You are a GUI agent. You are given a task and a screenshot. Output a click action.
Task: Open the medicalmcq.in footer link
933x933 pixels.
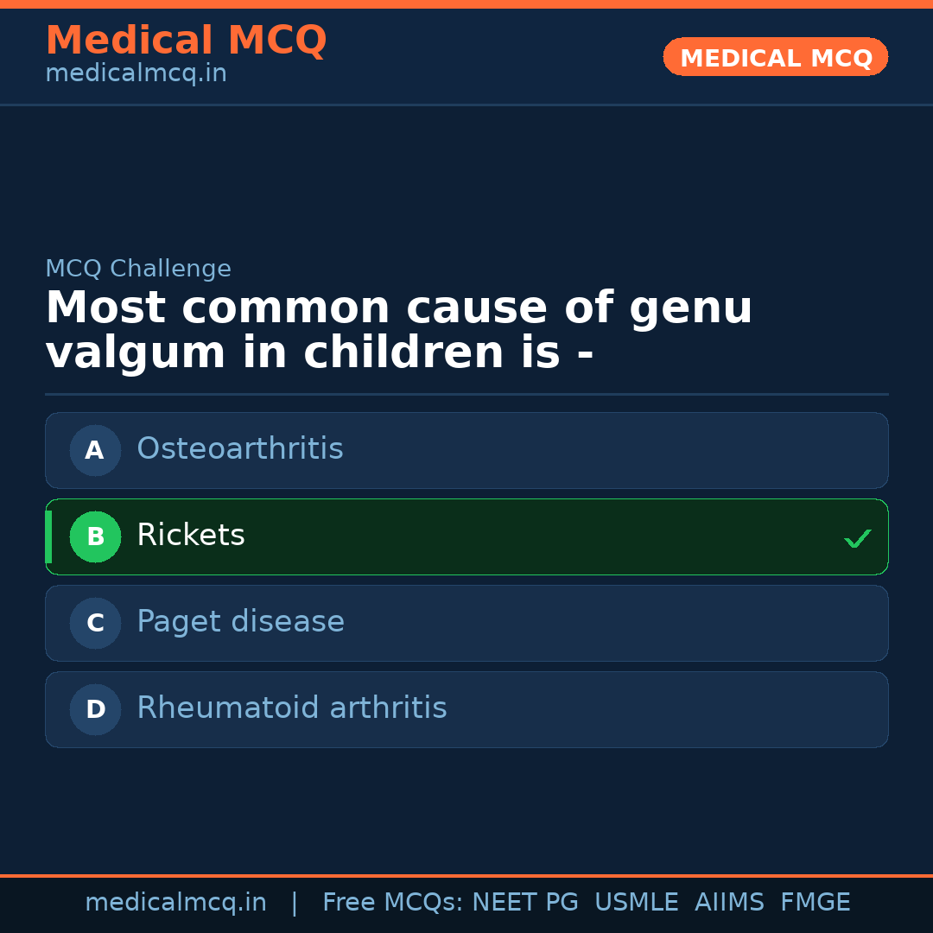coord(176,901)
